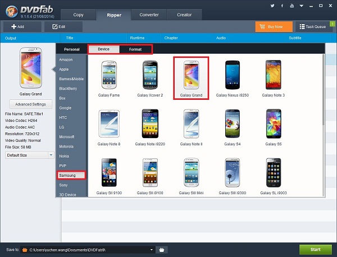Open Advanced Settings
This screenshot has width=337, height=257.
point(30,104)
